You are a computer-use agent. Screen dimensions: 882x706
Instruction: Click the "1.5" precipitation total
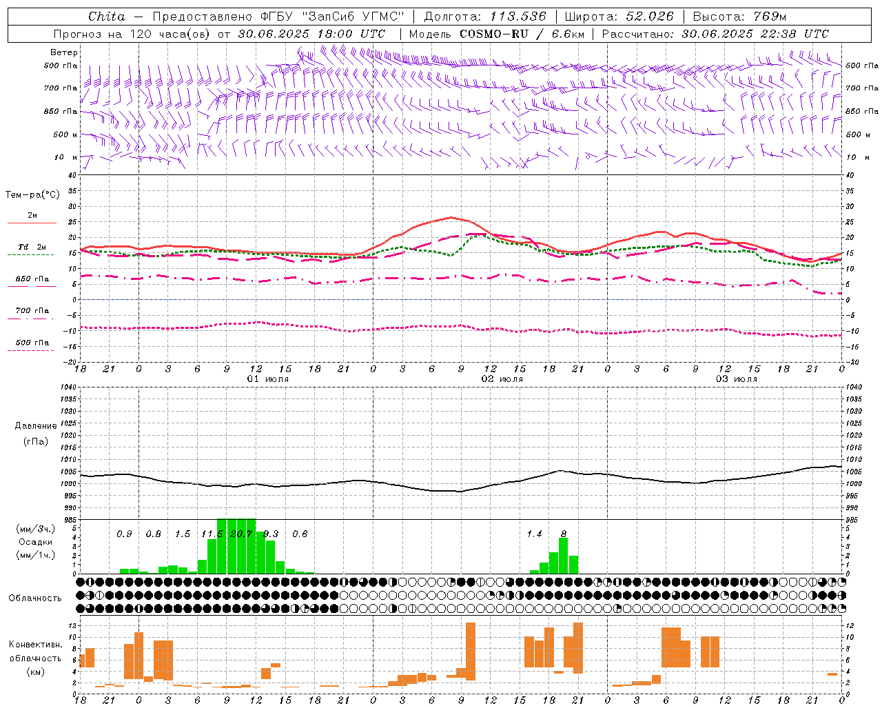tap(183, 534)
